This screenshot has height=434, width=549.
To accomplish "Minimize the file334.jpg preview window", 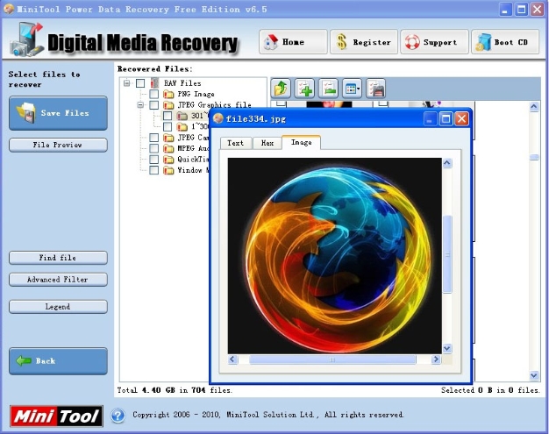I will (430, 119).
